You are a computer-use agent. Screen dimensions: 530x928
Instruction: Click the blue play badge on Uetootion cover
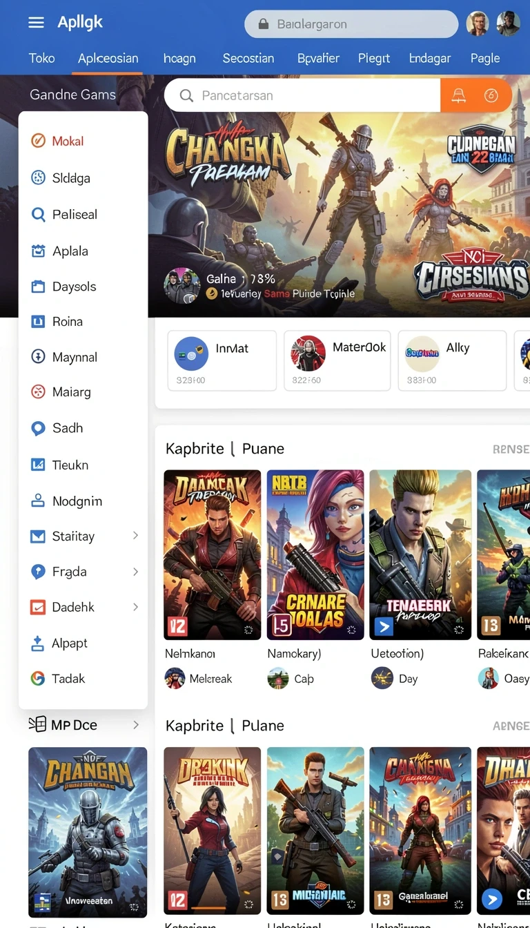(382, 626)
